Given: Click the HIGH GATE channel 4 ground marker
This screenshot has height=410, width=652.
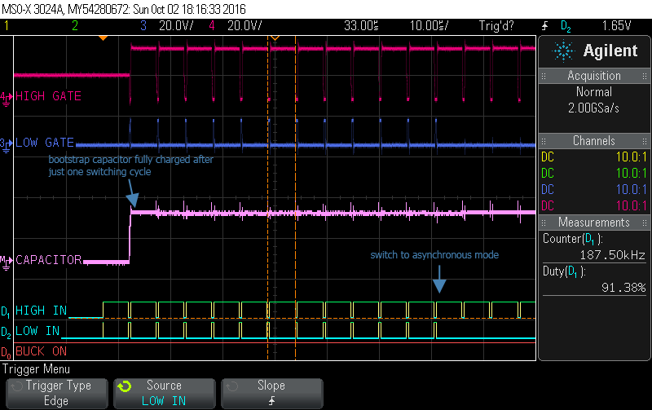Looking at the screenshot, I should [x=7, y=97].
